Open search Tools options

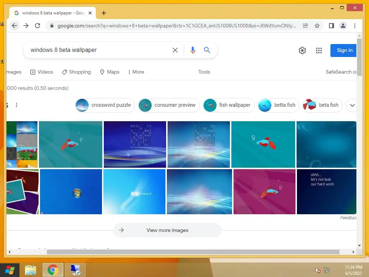click(x=204, y=72)
